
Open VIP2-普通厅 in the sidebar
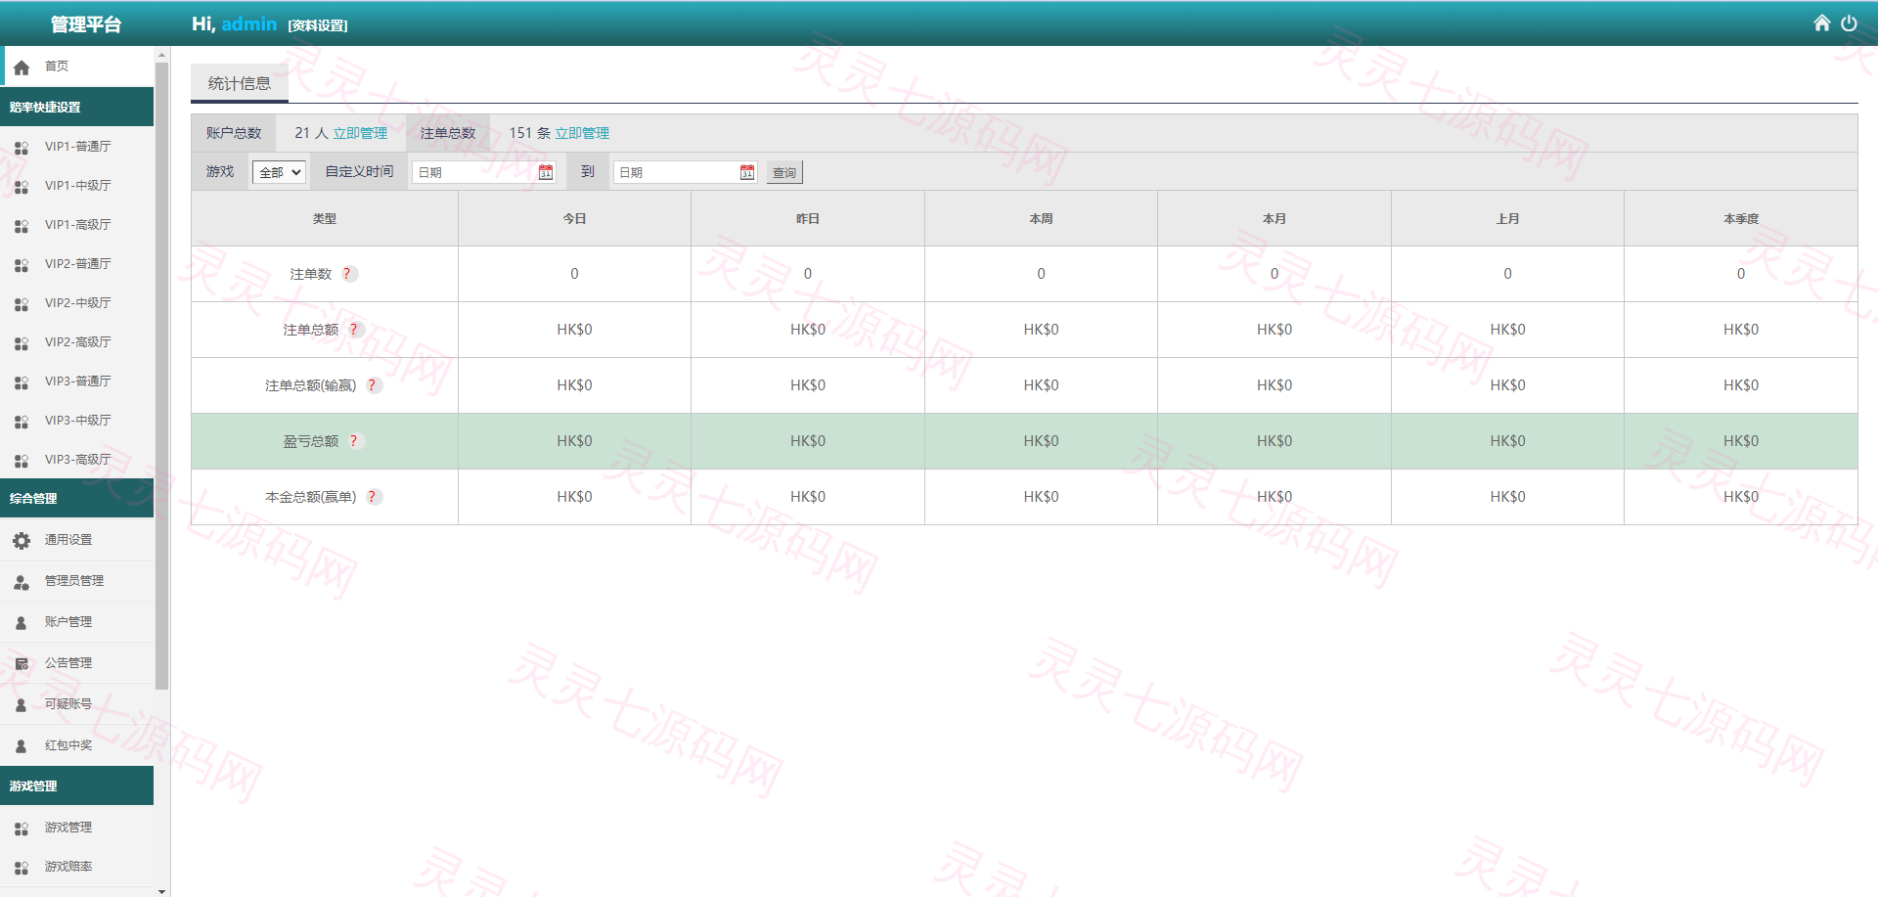click(x=77, y=264)
